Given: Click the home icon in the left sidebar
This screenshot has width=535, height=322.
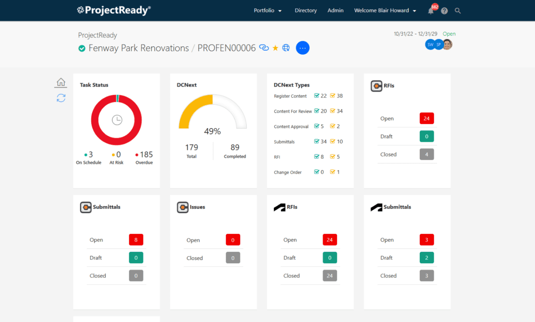Looking at the screenshot, I should (x=61, y=82).
